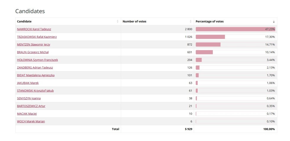Click the Number of votes header
Image resolution: width=290 pixels, height=141 pixels.
(x=134, y=22)
